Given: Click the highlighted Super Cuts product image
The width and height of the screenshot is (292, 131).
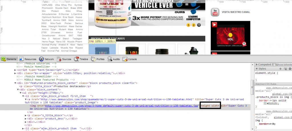Looking at the screenshot, I should [102, 49].
